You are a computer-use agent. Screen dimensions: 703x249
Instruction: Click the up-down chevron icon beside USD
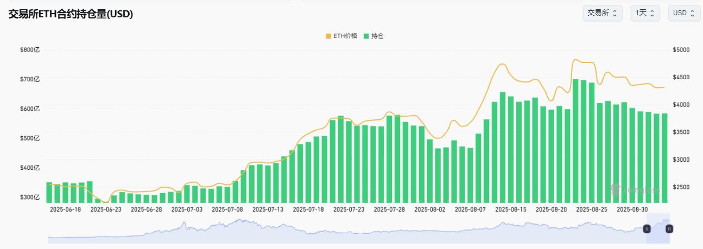pyautogui.click(x=692, y=13)
